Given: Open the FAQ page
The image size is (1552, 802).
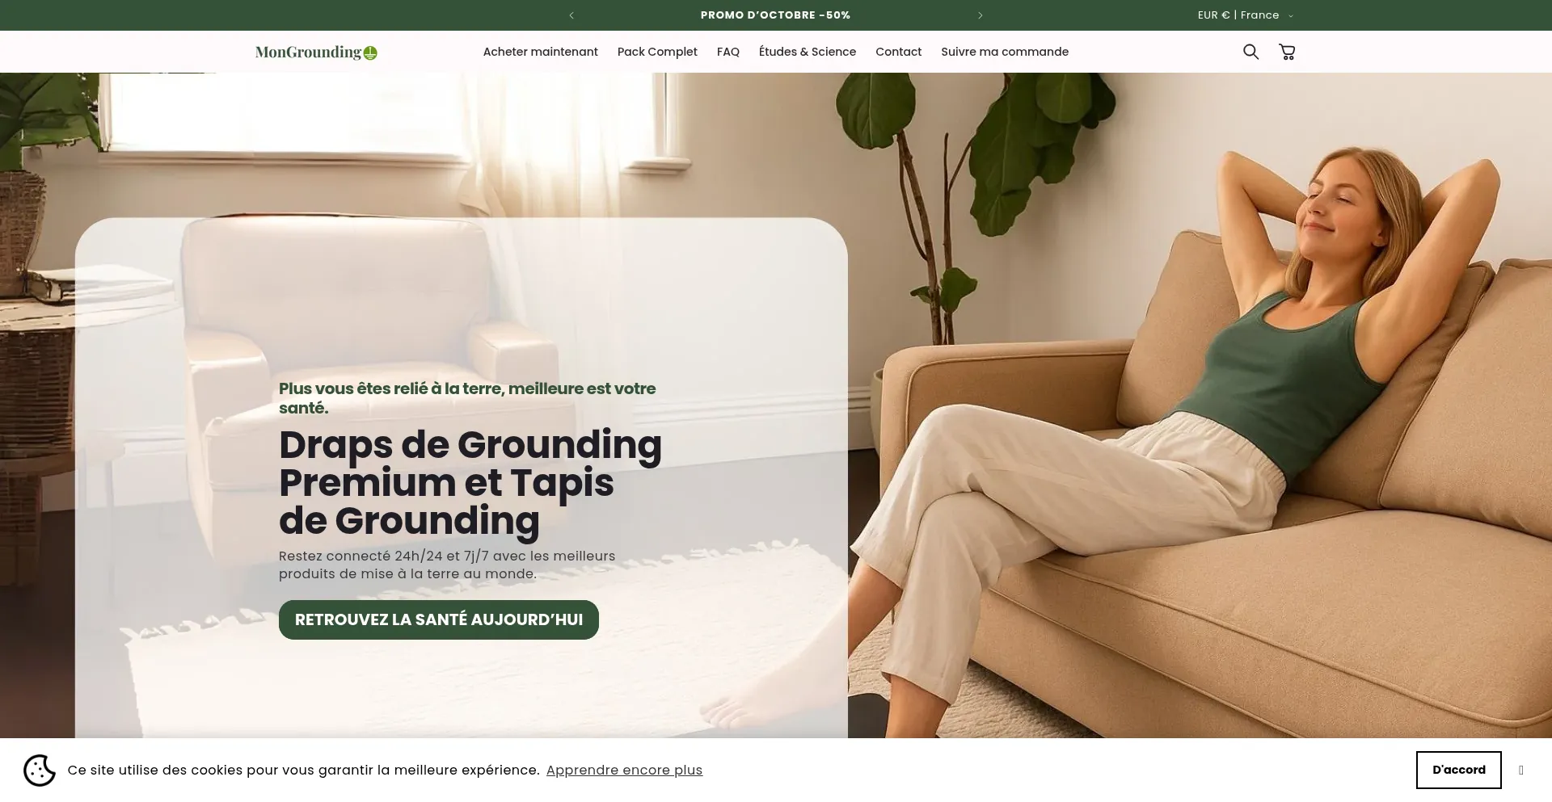Looking at the screenshot, I should (728, 52).
